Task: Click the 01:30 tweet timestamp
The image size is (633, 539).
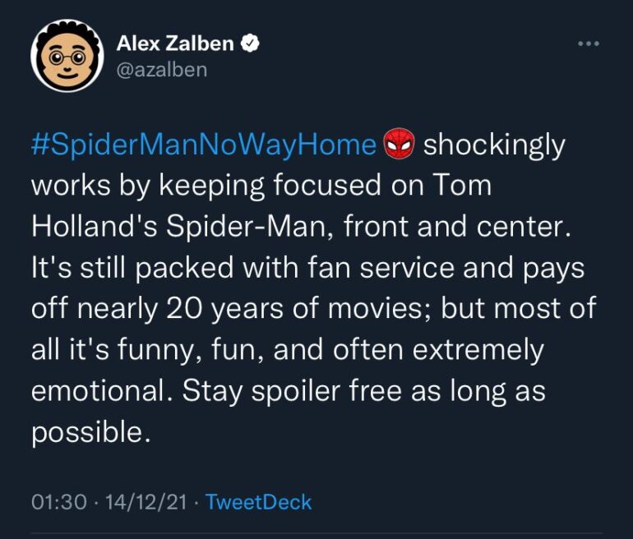Action: [58, 502]
